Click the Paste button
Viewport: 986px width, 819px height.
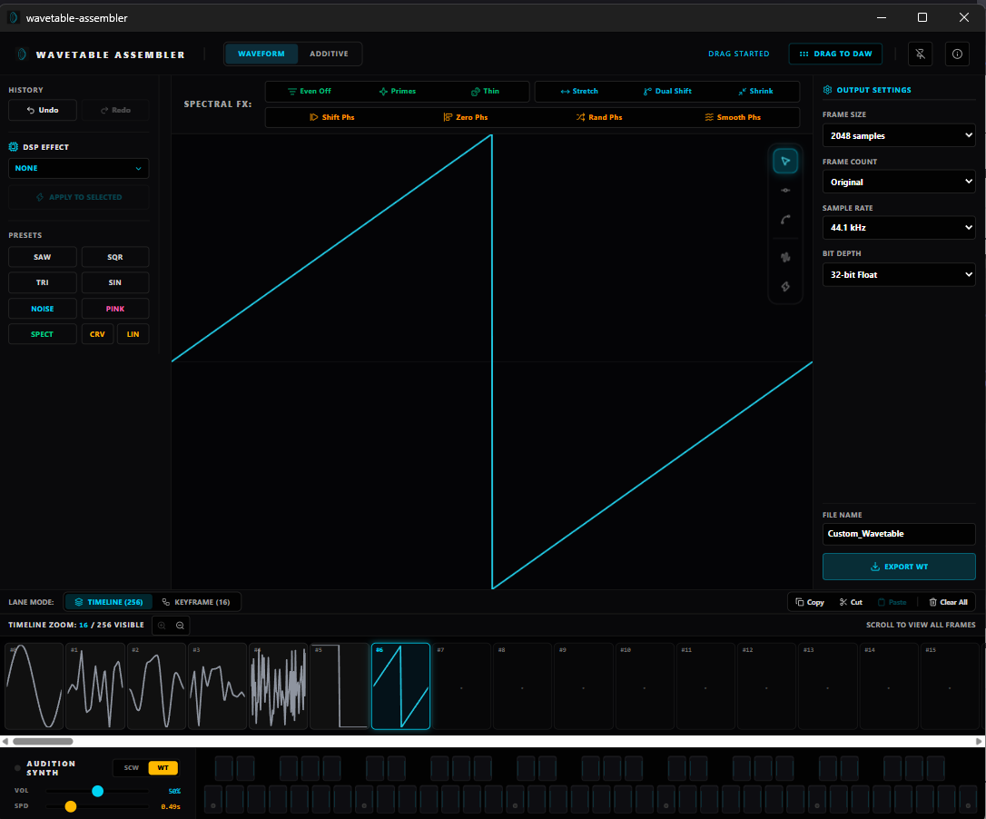(x=892, y=603)
